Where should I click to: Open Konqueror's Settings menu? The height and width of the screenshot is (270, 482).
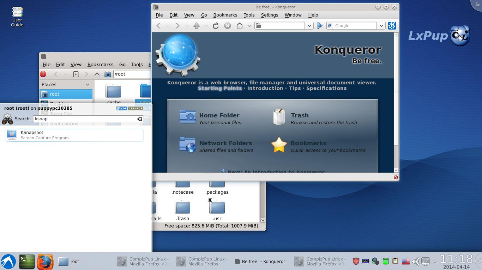pyautogui.click(x=270, y=15)
